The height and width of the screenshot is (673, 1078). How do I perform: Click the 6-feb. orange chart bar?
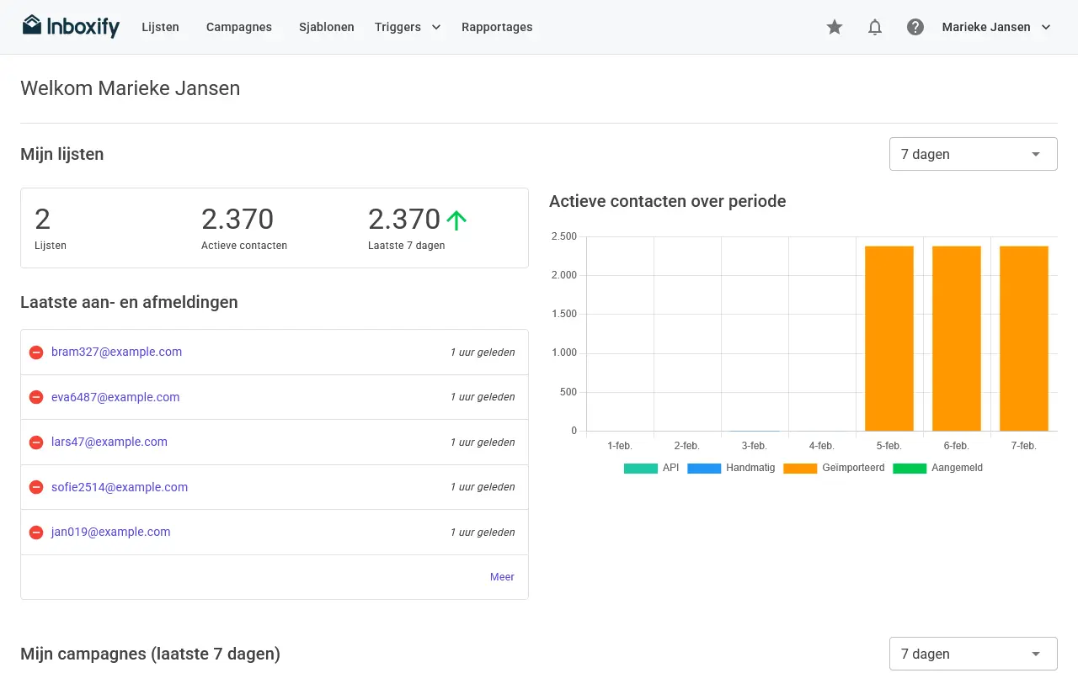[957, 338]
